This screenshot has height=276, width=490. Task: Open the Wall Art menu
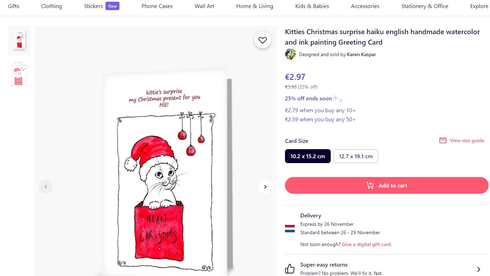(204, 6)
